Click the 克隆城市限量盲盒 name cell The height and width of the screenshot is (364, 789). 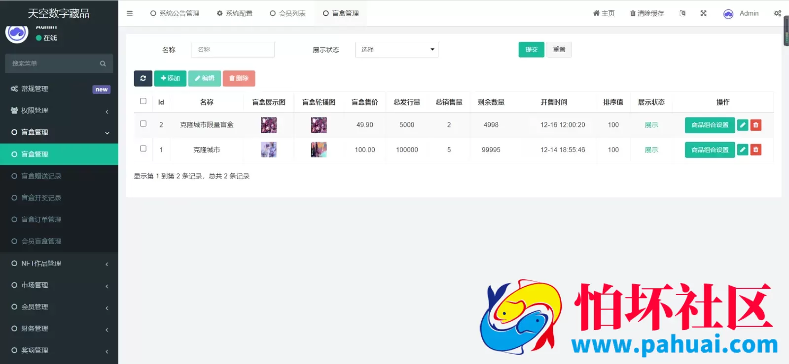[x=207, y=125]
